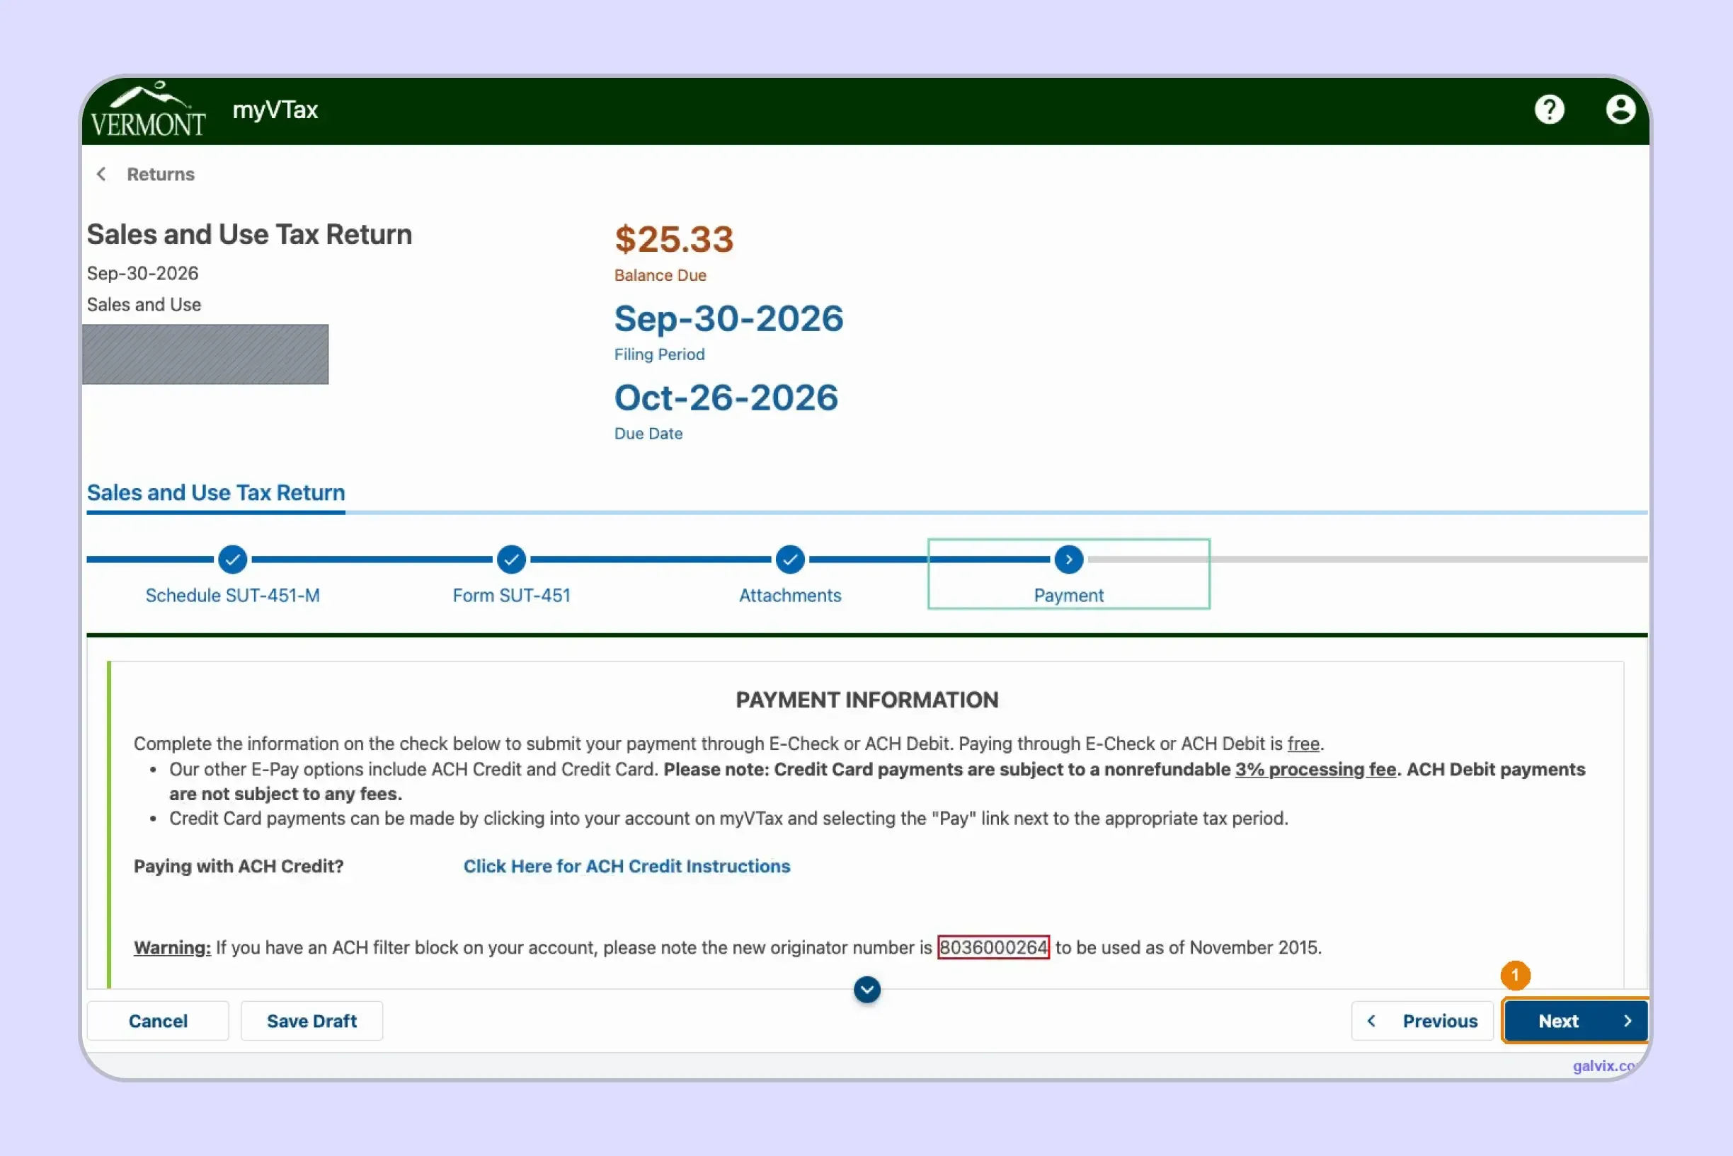Click the Form SUT-451 step checkmark
The image size is (1733, 1156).
coord(511,560)
